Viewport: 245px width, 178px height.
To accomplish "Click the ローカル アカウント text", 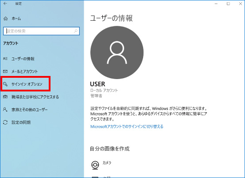I will tap(104, 90).
